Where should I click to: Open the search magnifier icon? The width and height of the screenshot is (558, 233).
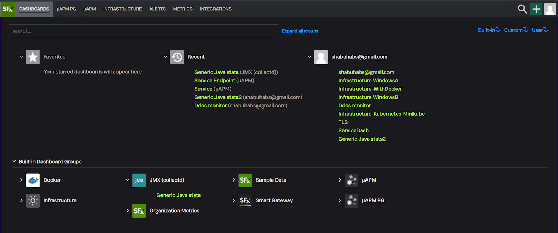pyautogui.click(x=522, y=9)
